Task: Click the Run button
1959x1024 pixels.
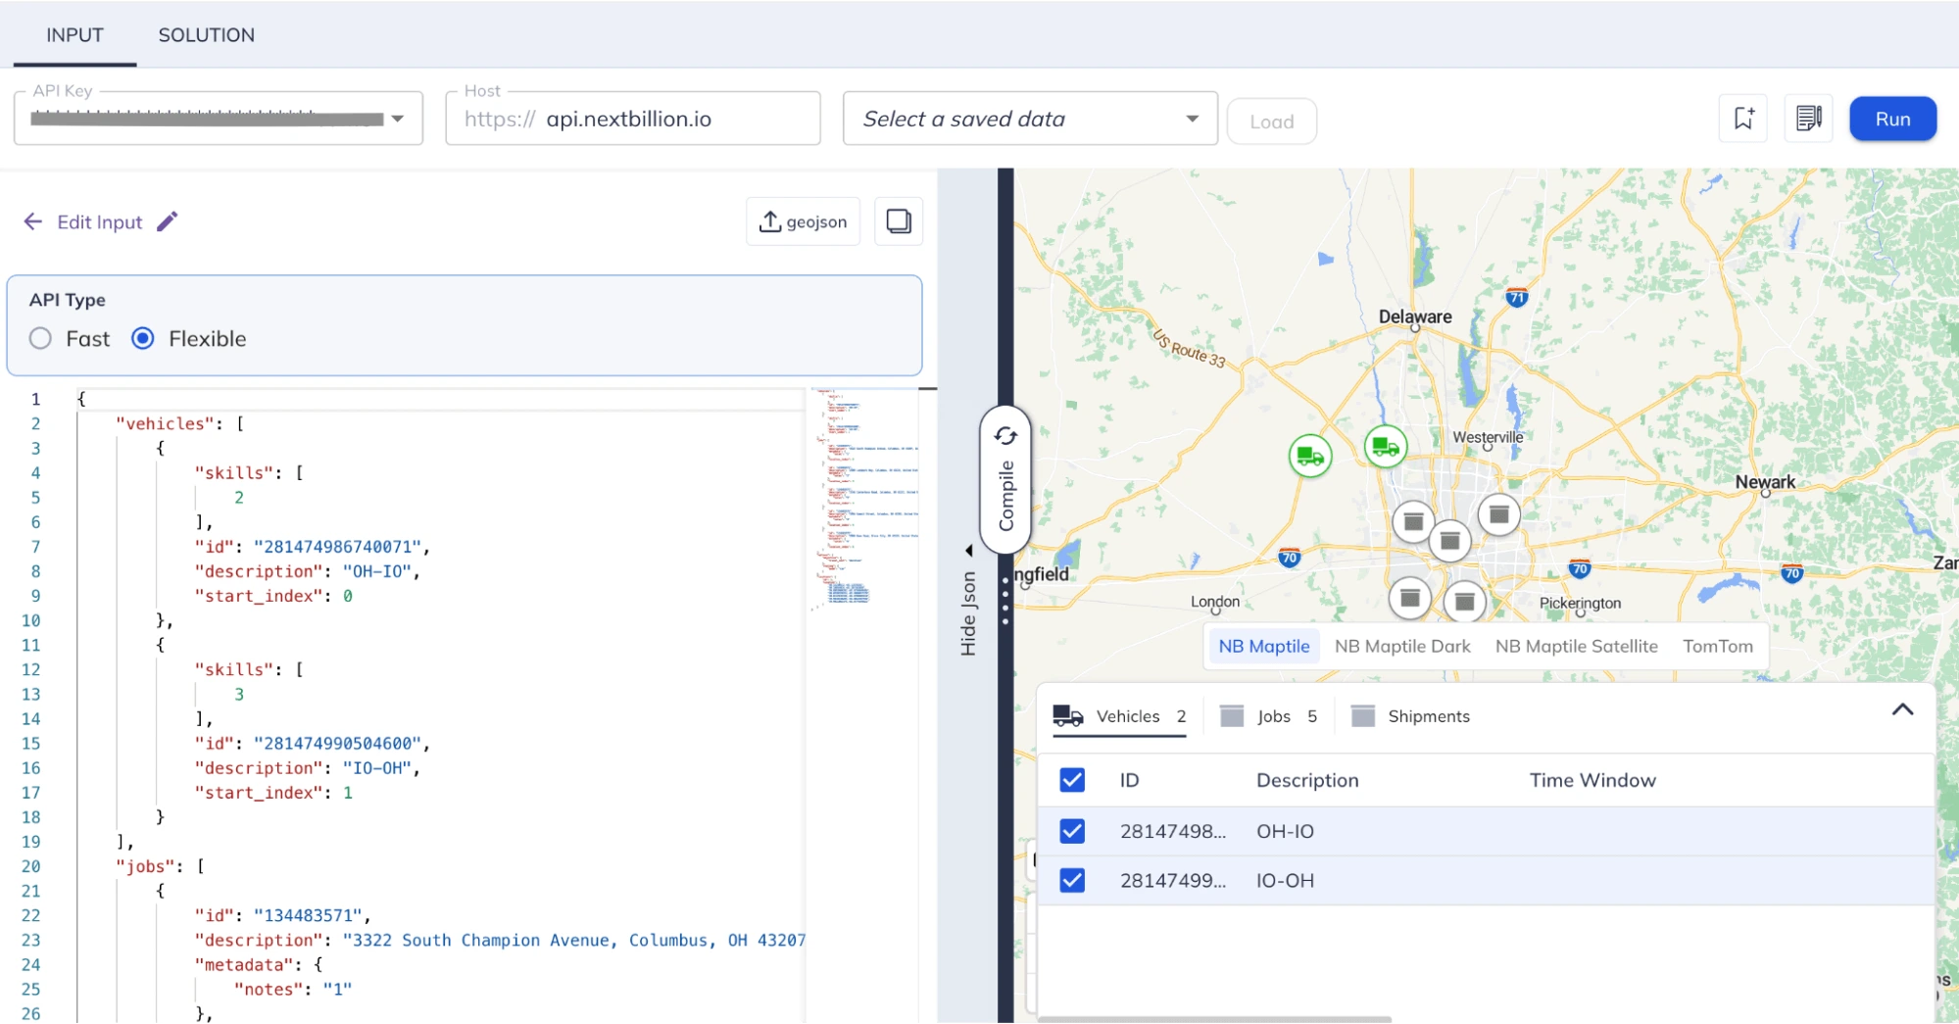Action: pos(1892,119)
